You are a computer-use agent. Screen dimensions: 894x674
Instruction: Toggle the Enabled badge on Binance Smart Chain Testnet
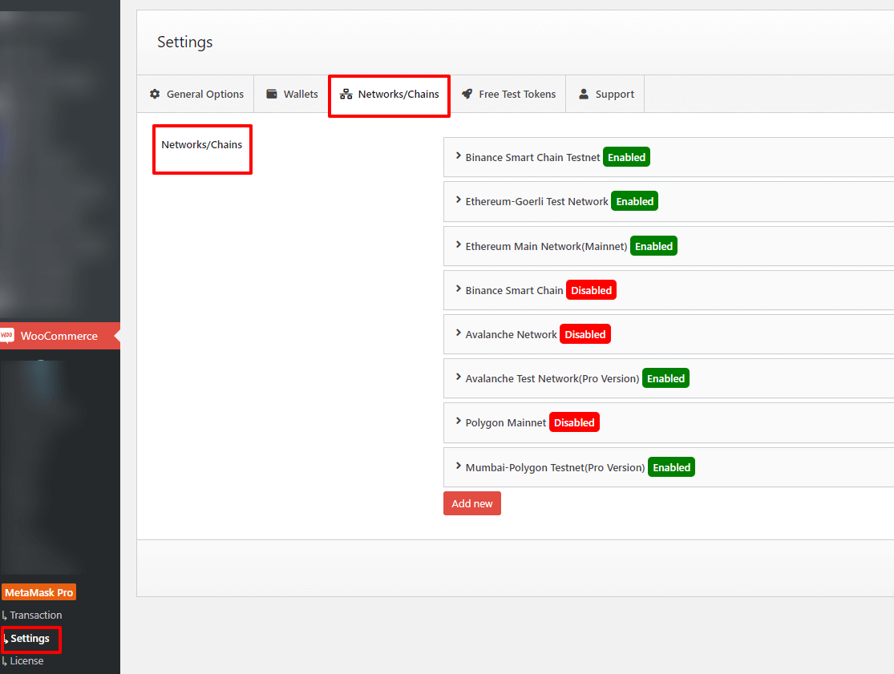point(626,157)
